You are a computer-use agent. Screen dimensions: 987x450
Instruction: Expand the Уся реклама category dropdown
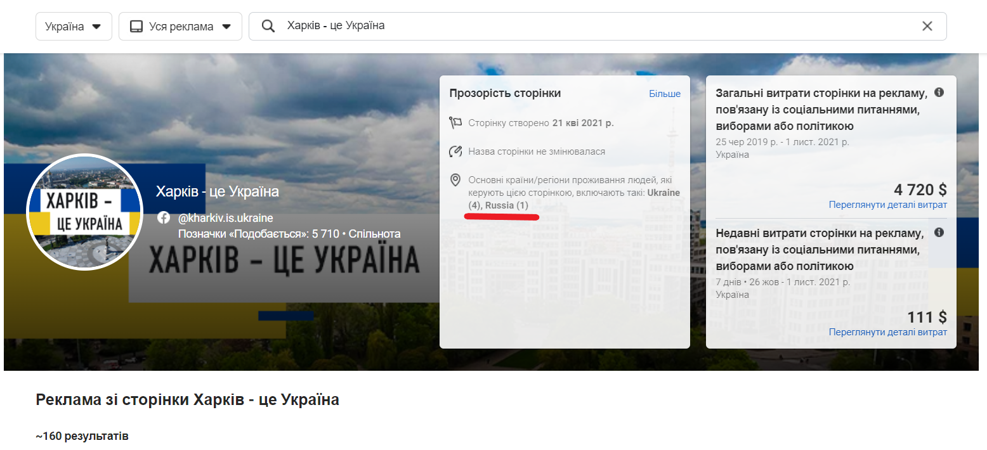(x=180, y=27)
